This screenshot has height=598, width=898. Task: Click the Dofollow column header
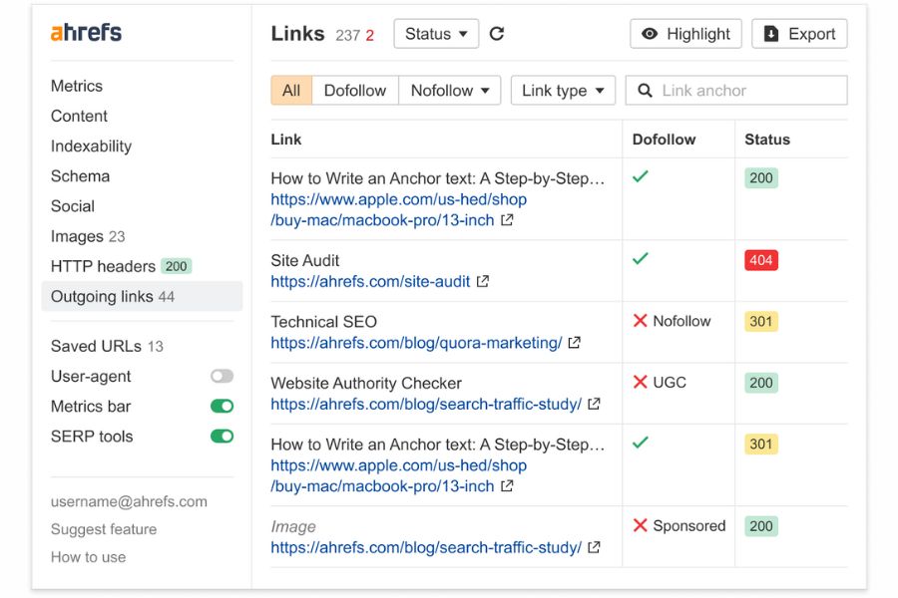[x=664, y=140]
